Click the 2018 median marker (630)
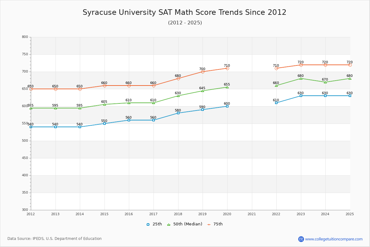The width and height of the screenshot is (370, 247). point(178,96)
